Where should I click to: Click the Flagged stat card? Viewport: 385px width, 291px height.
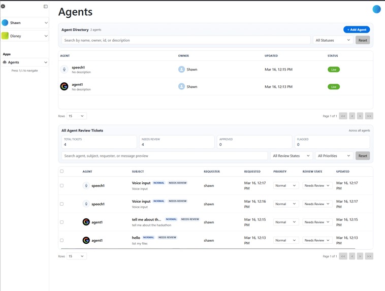[x=332, y=142]
